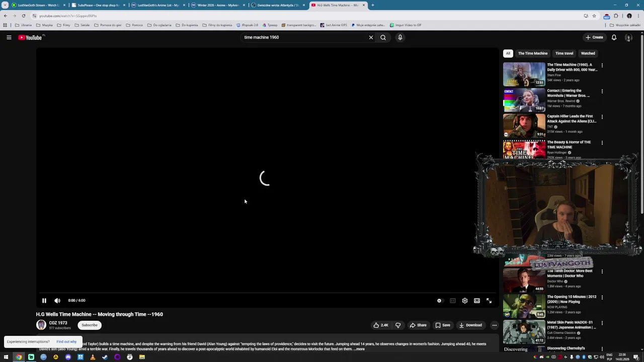Open more actions three-dot menu under video
The image size is (644, 362).
click(x=494, y=325)
